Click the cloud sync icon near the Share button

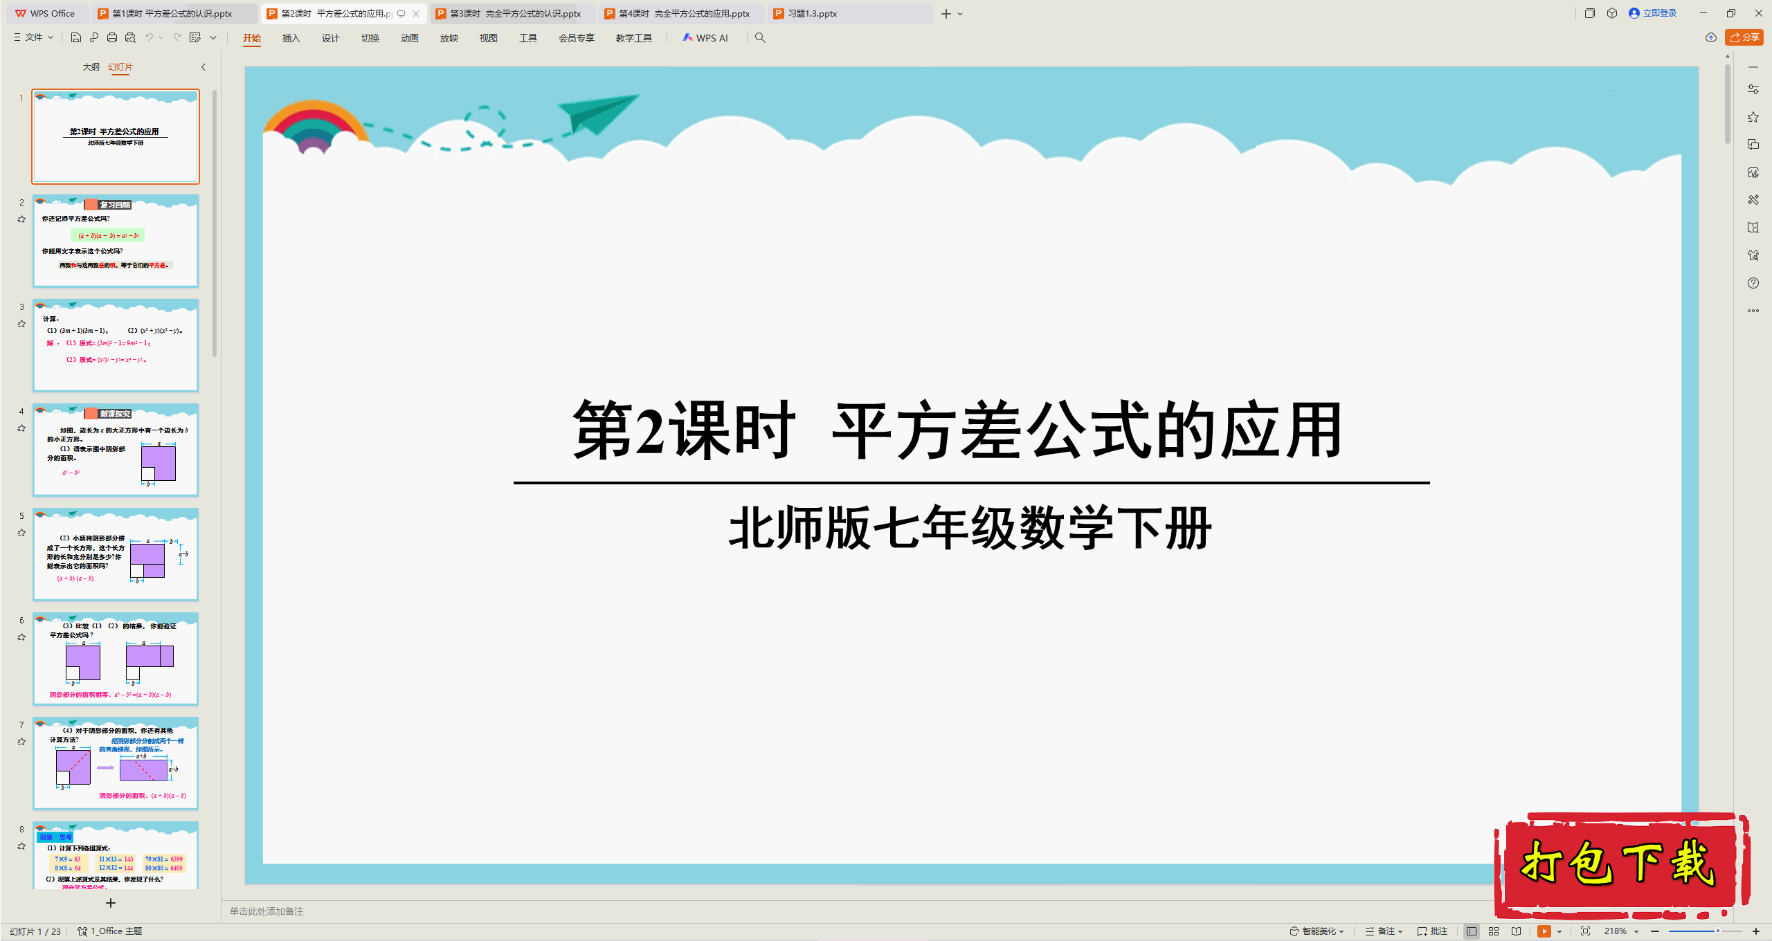click(1710, 37)
